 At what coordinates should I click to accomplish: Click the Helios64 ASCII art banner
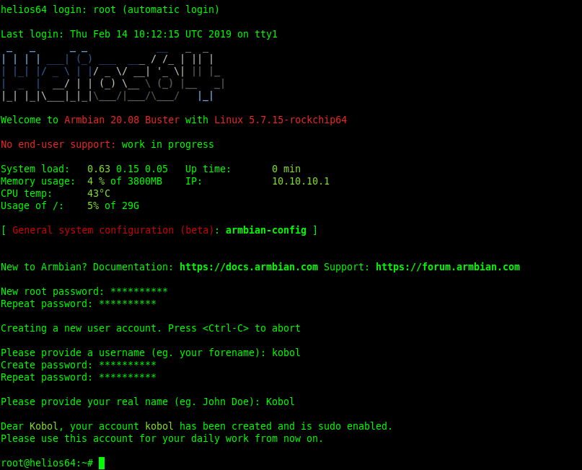[113, 76]
